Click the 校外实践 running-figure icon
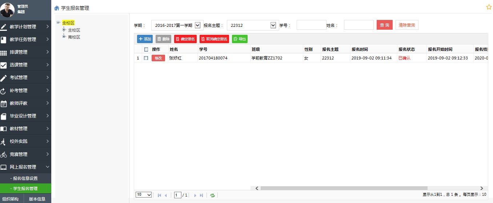 coord(4,142)
